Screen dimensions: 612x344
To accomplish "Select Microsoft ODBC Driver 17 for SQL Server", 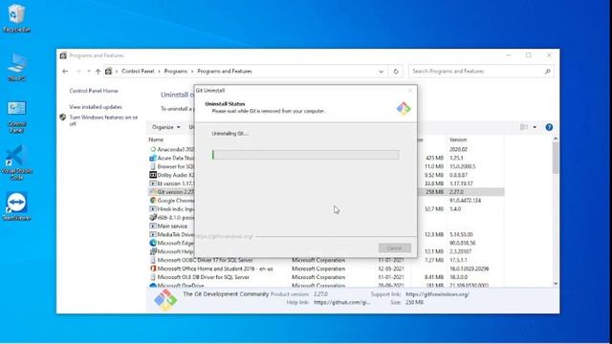I will pos(205,260).
